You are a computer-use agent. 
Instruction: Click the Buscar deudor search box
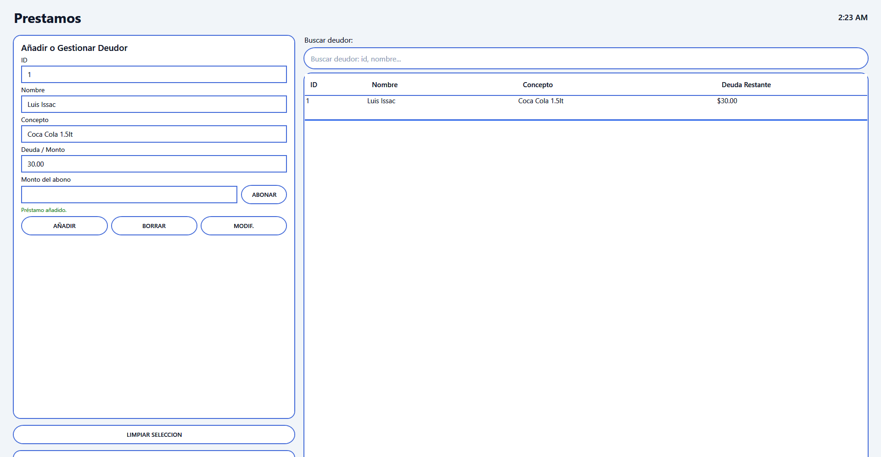[586, 59]
